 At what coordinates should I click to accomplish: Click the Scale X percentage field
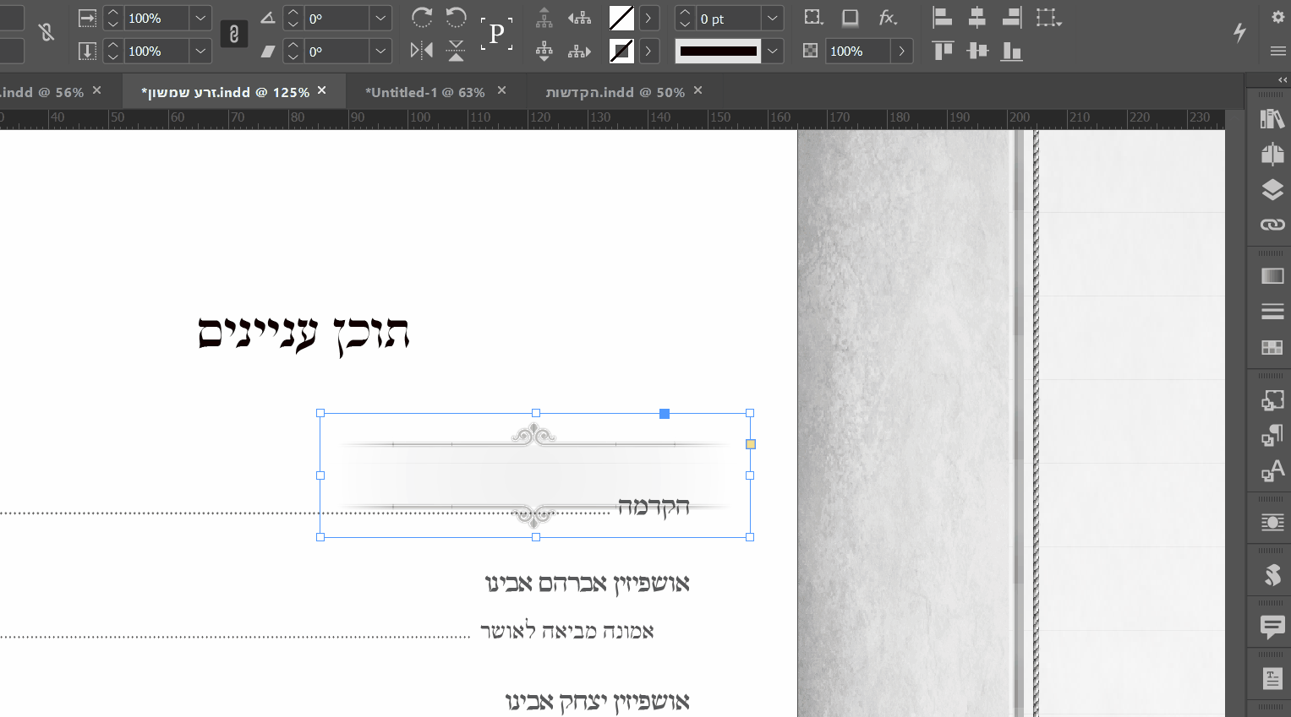pyautogui.click(x=157, y=18)
